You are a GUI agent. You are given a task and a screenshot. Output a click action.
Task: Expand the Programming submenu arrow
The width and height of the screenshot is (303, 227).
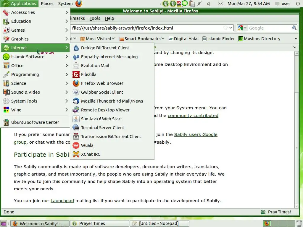pos(67,74)
